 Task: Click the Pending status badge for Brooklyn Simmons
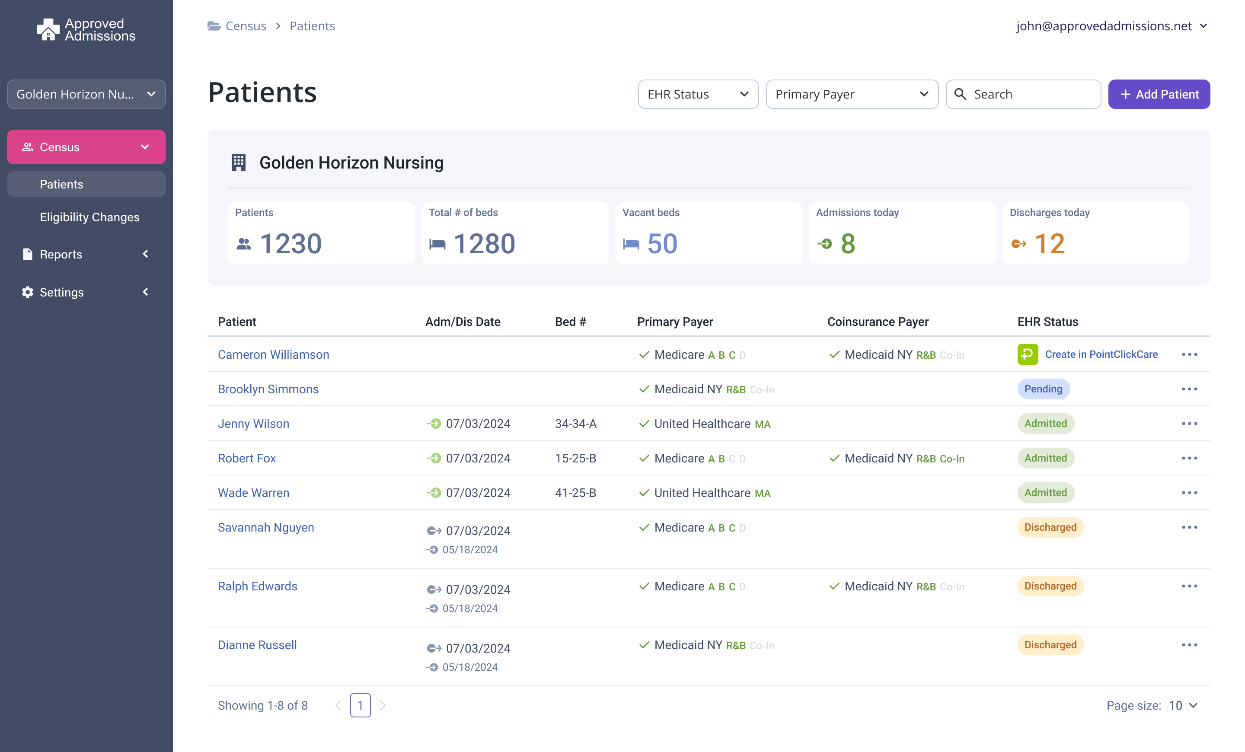point(1043,389)
